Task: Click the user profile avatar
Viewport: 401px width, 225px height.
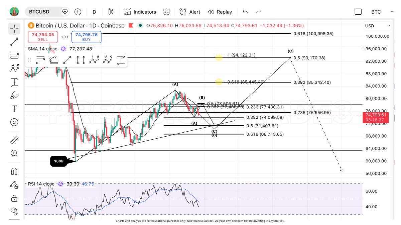Action: 14,12
